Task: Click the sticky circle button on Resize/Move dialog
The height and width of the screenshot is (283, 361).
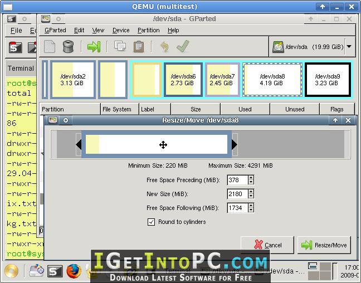Action: point(66,120)
